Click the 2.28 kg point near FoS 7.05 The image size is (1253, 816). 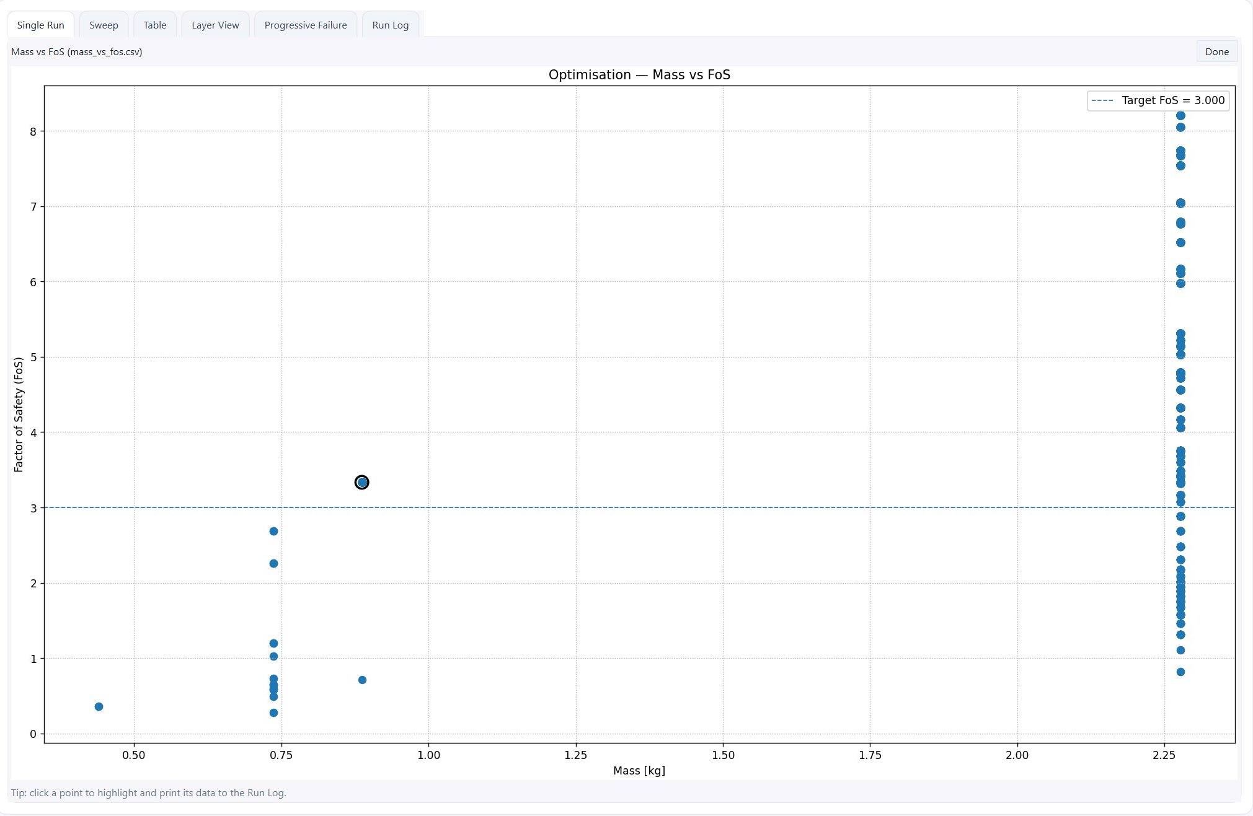coord(1180,203)
